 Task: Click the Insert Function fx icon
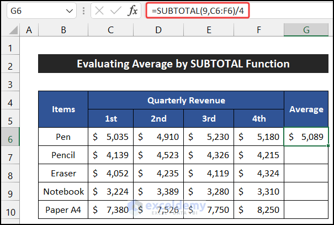pos(133,11)
